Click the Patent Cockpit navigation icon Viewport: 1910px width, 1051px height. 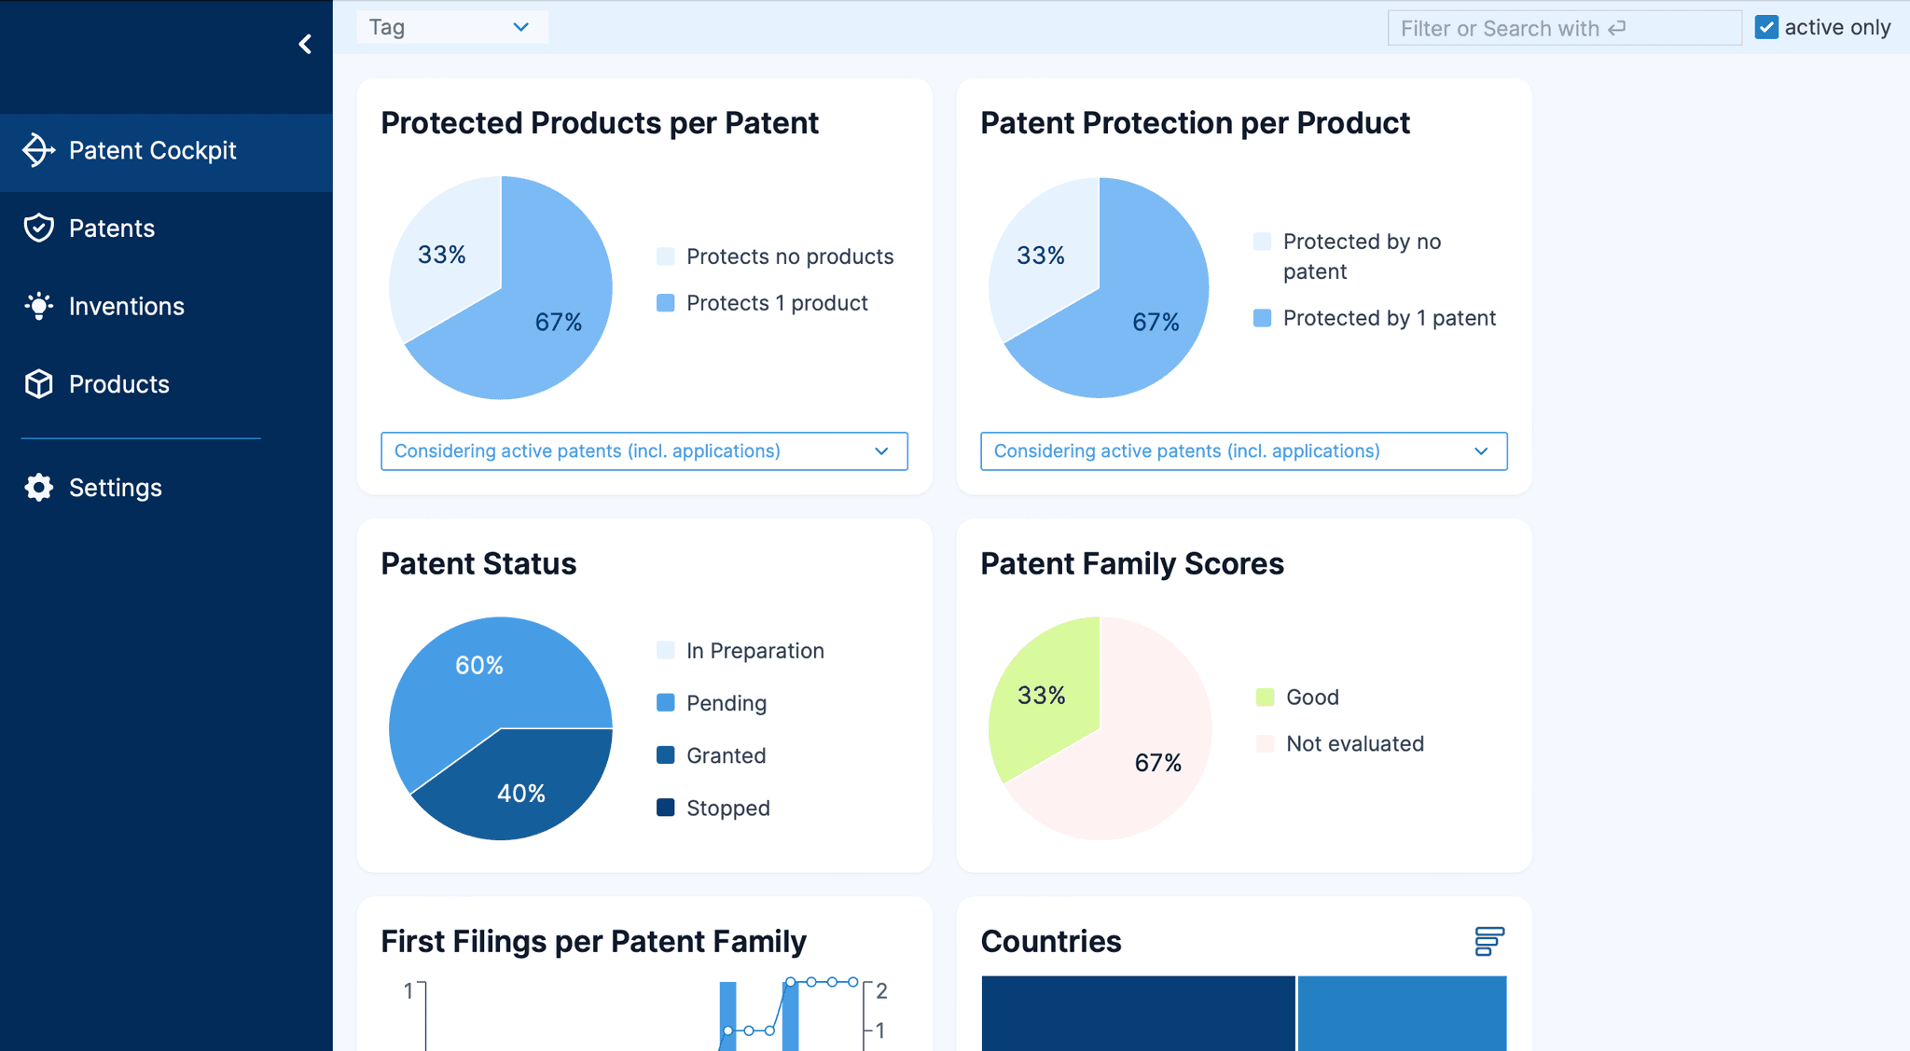coord(39,150)
